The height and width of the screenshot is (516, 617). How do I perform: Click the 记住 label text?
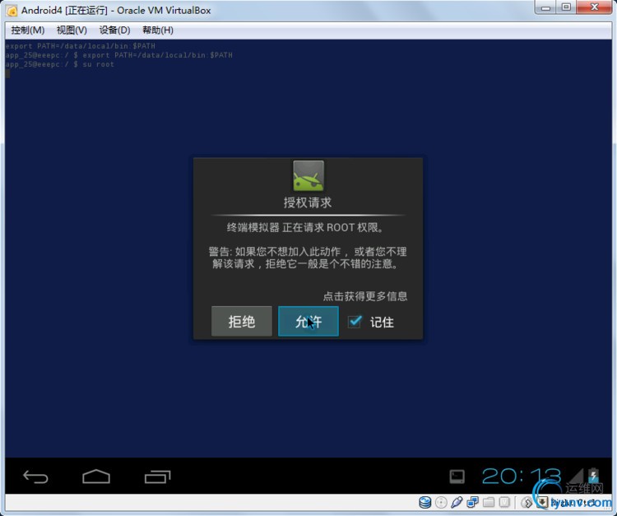pyautogui.click(x=382, y=323)
